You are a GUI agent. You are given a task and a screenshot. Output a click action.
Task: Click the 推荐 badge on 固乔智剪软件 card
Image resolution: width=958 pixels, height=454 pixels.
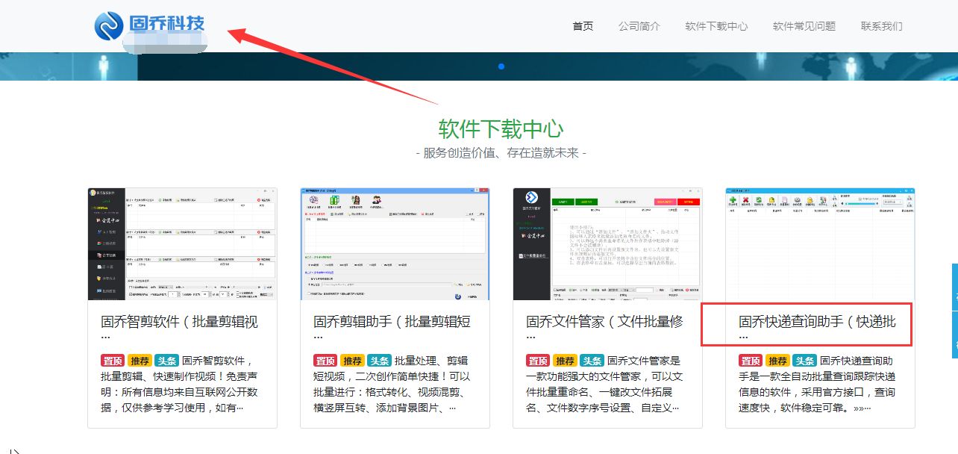[140, 360]
